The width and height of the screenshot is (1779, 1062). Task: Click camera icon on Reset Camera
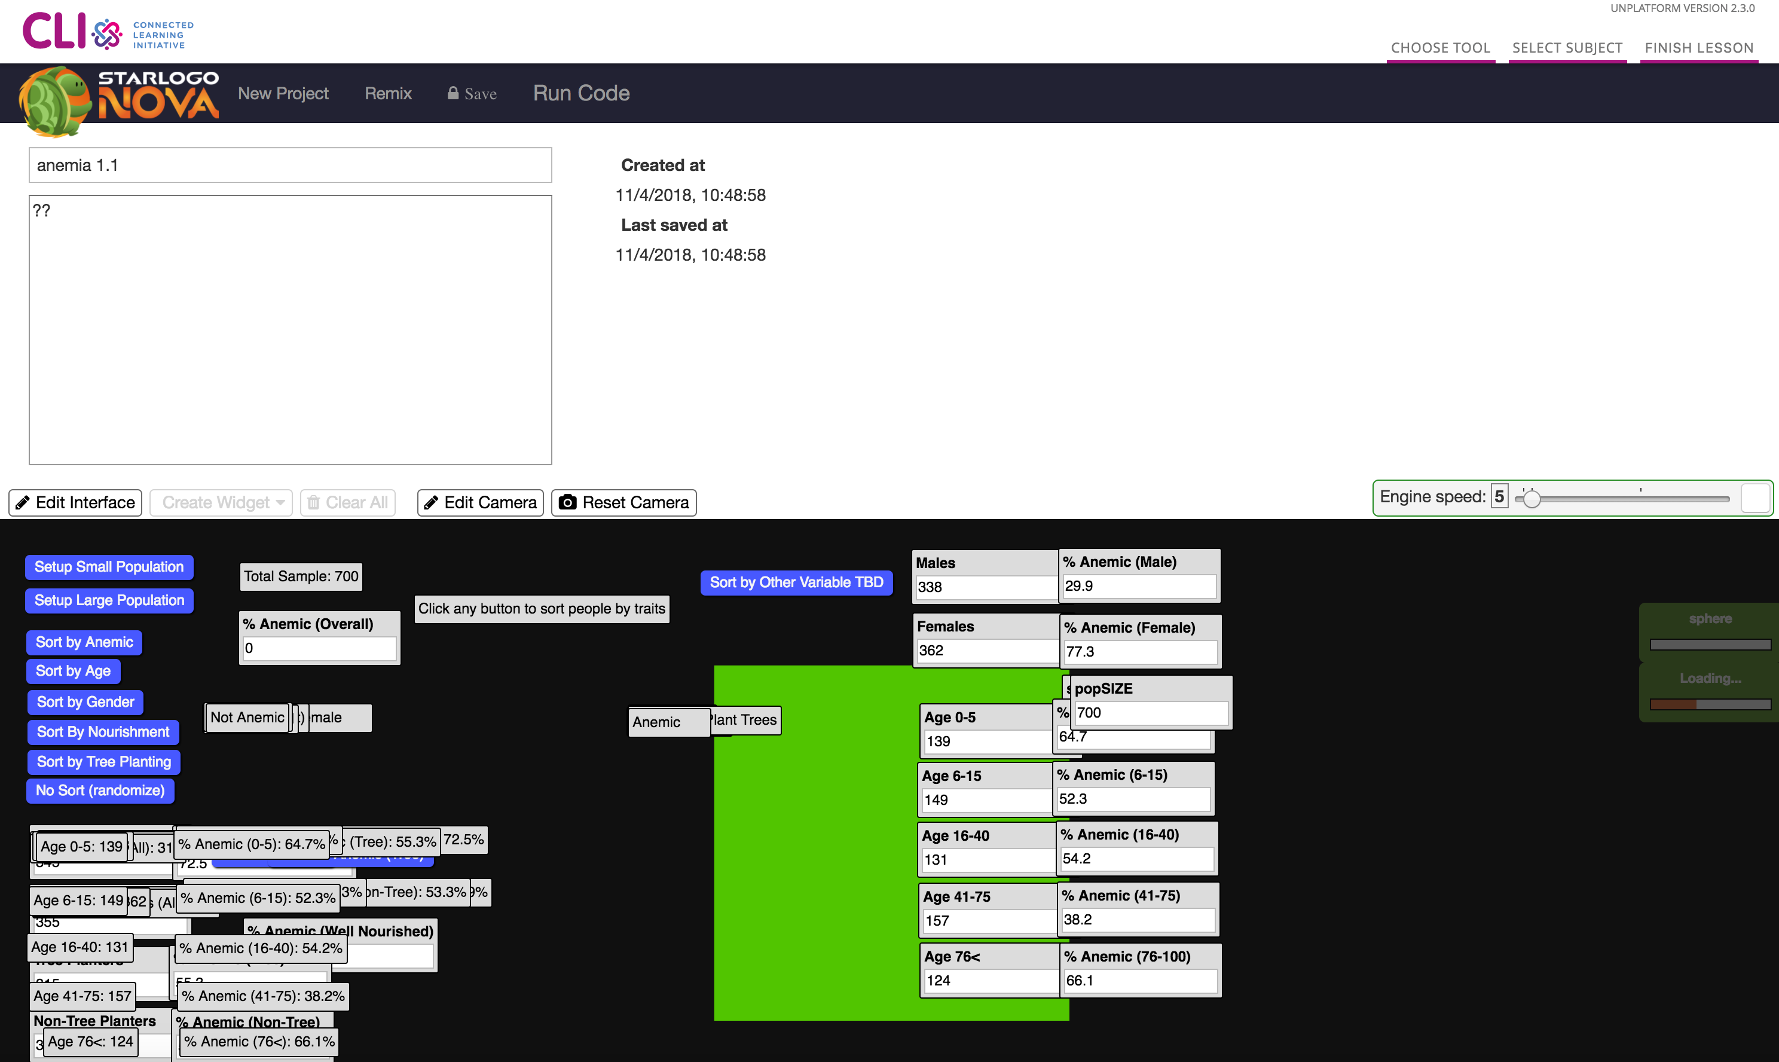pyautogui.click(x=567, y=502)
